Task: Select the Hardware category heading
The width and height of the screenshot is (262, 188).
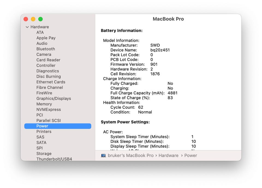Action: [x=40, y=27]
